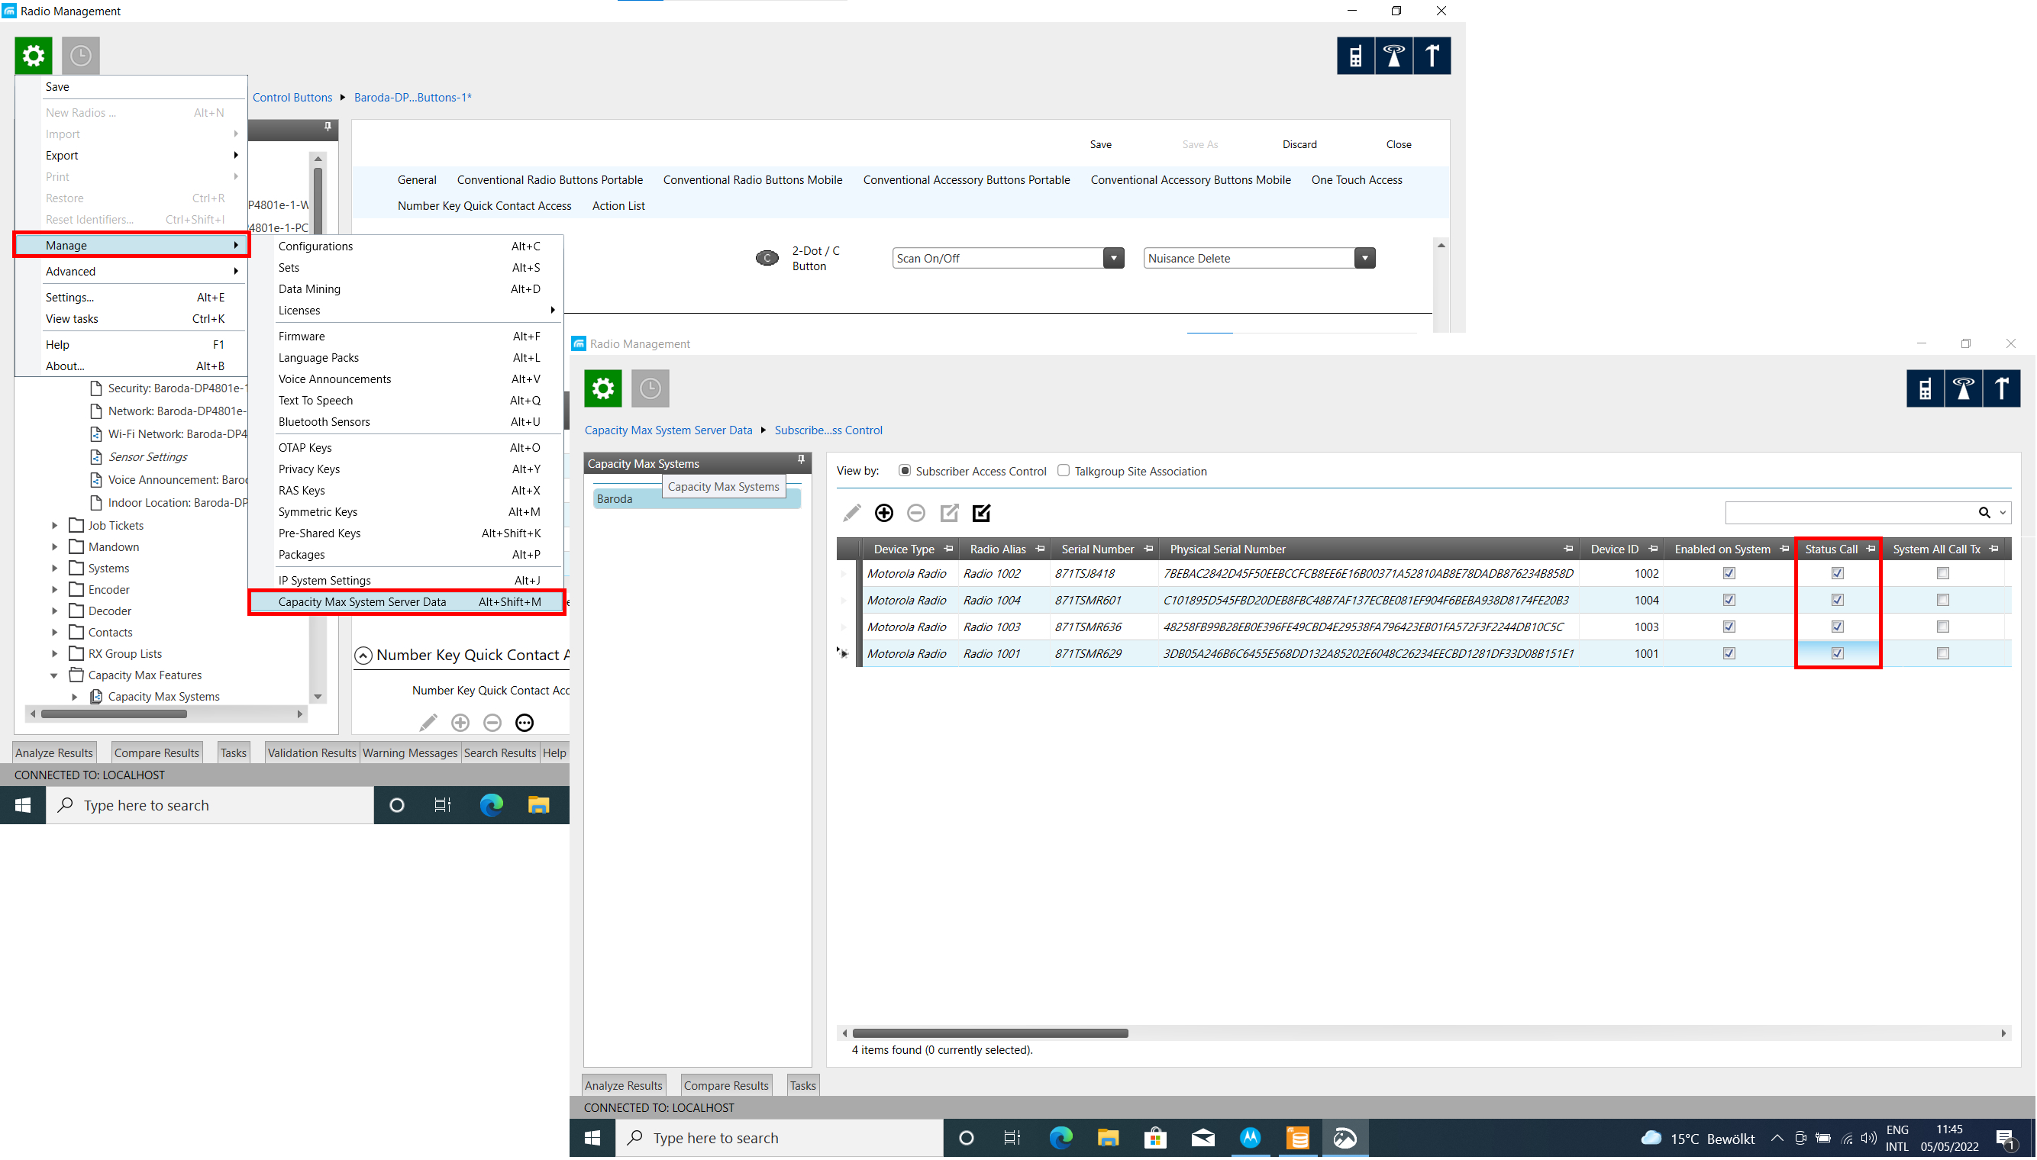The height and width of the screenshot is (1160, 2037).
Task: Toggle Status Call checkbox for Radio 1002
Action: 1837,574
